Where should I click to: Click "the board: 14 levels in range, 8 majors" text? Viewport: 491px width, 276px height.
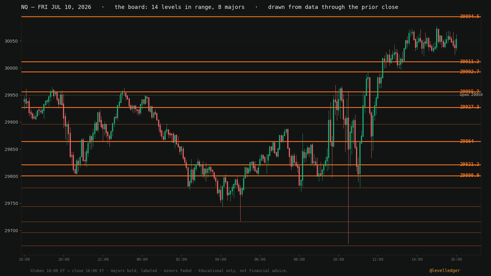[180, 7]
